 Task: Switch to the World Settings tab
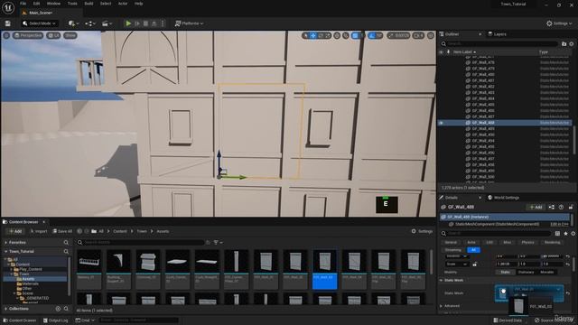click(504, 198)
